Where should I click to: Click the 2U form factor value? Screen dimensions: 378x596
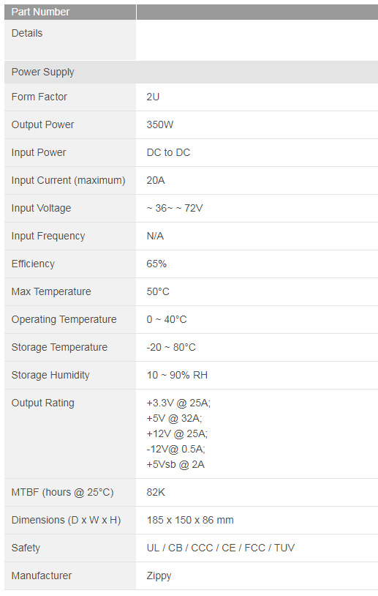pos(153,97)
